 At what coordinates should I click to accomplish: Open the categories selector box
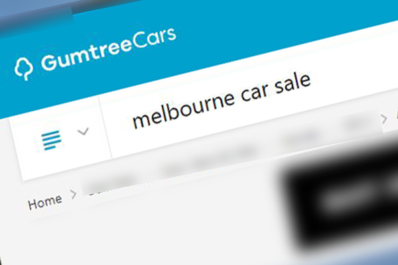(x=61, y=138)
